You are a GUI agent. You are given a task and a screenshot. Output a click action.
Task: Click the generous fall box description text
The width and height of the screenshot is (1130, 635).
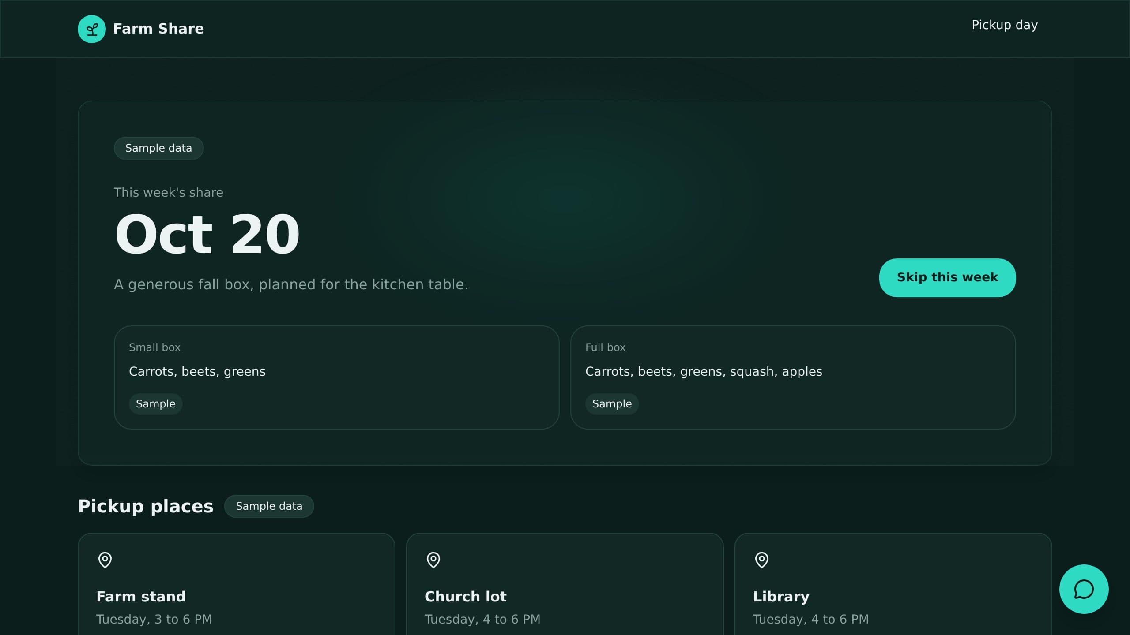(291, 284)
